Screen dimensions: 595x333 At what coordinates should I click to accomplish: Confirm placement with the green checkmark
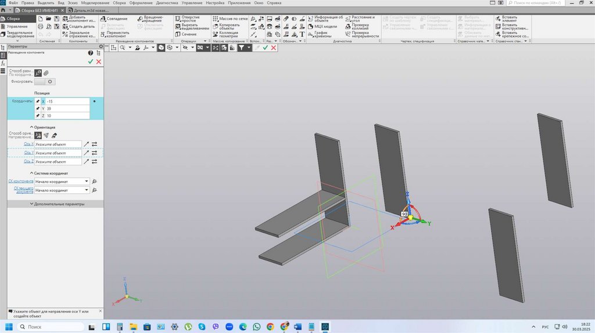[90, 61]
